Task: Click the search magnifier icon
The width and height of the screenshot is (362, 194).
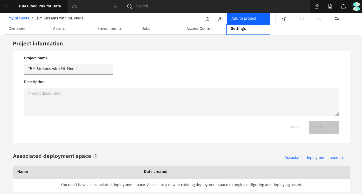Action: [x=130, y=6]
